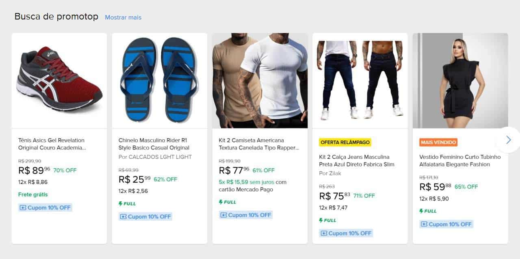Click FULL lightning icon on Camiseta card
The height and width of the screenshot is (259, 520).
tap(221, 202)
